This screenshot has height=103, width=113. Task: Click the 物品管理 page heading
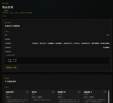[x=8, y=7]
